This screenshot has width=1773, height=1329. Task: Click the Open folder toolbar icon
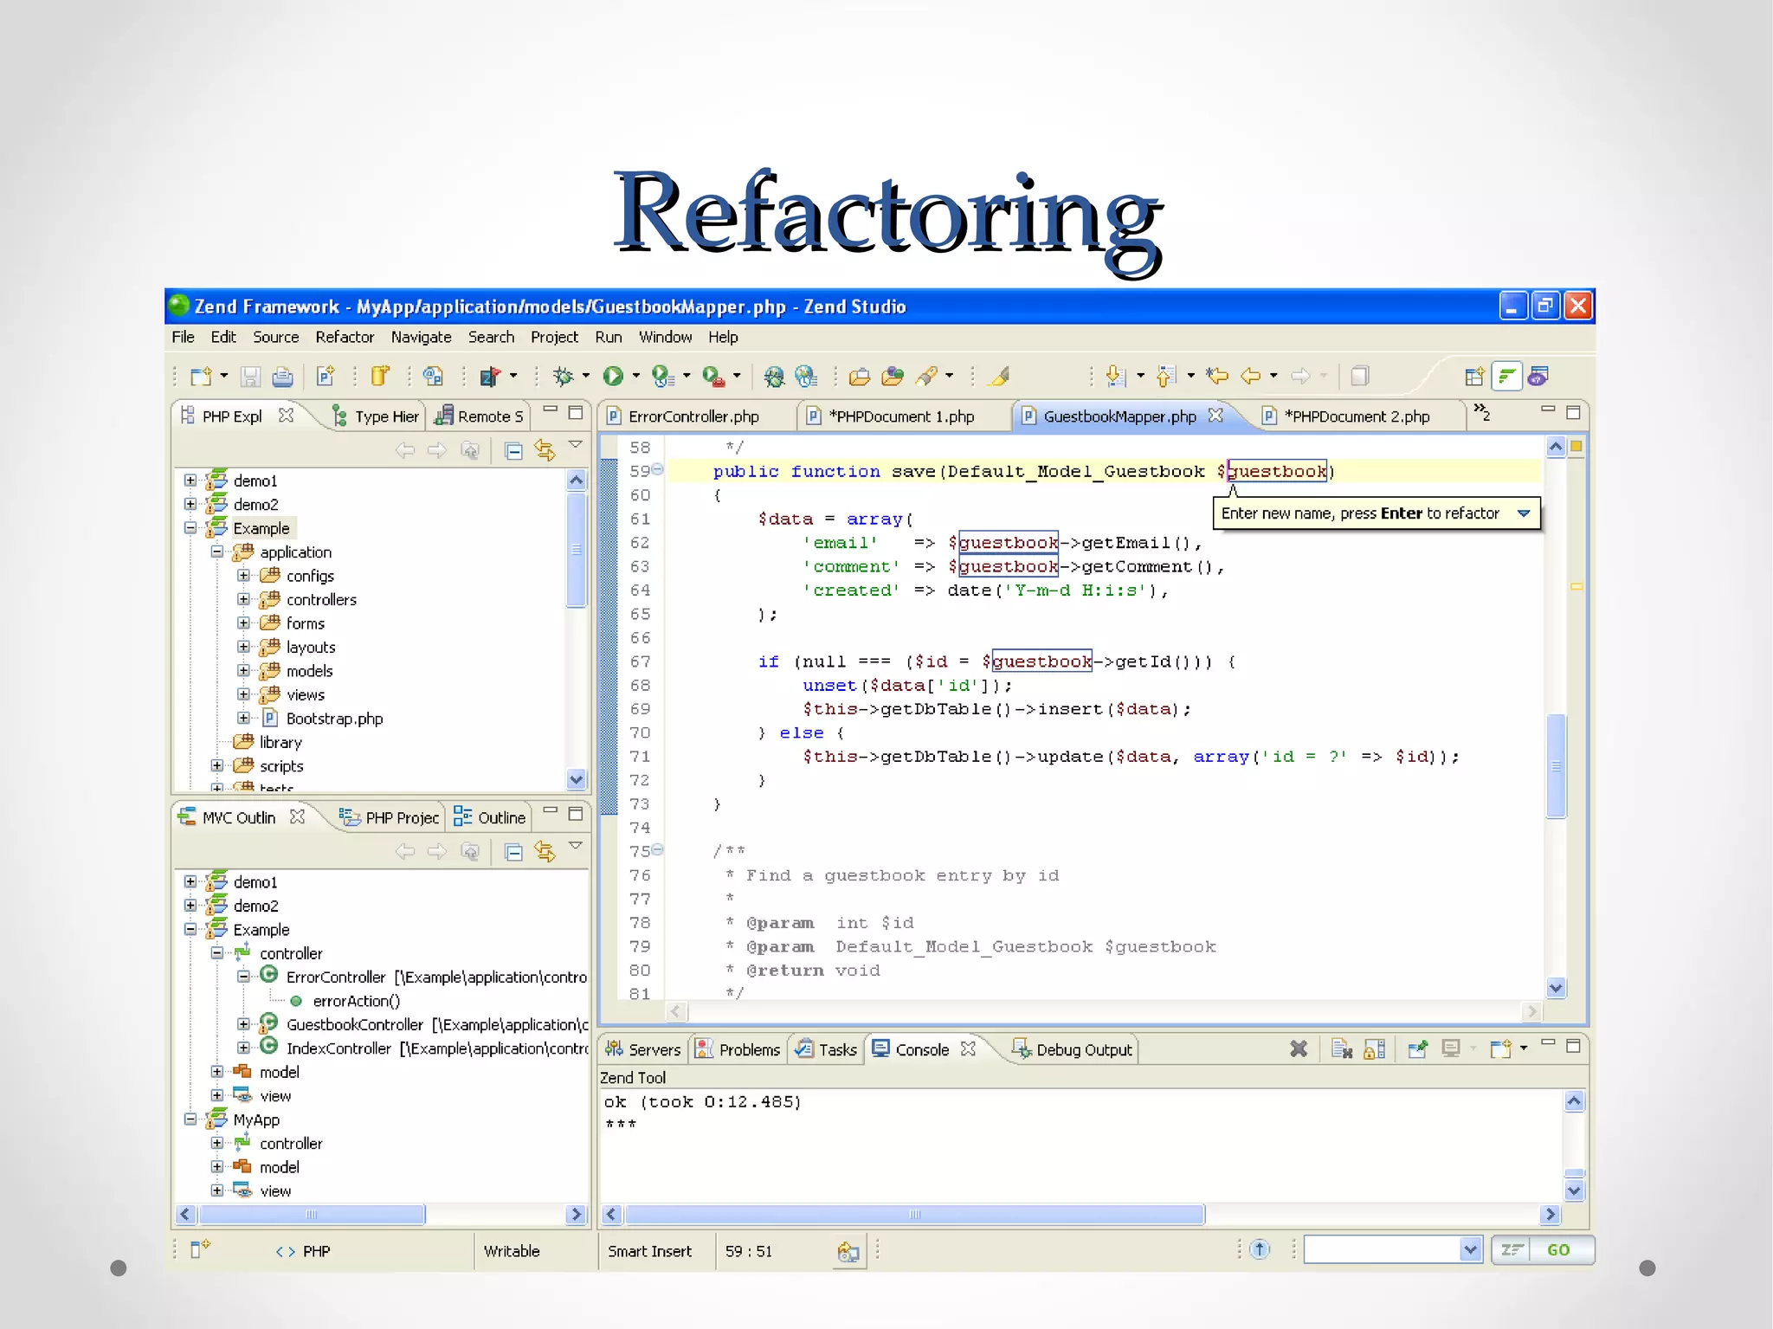[x=859, y=377]
